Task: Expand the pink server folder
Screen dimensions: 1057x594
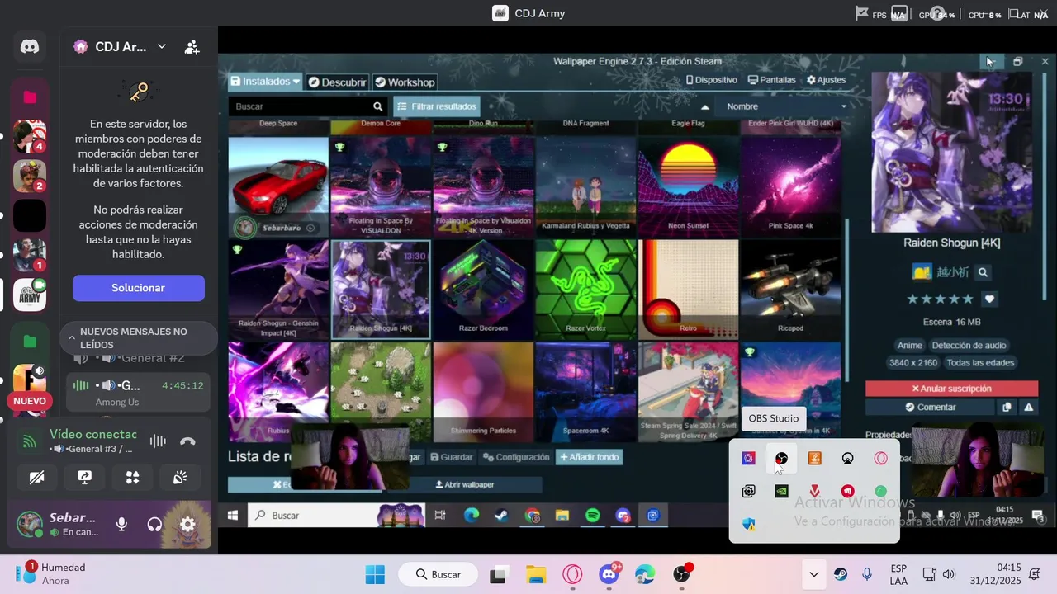Action: [30, 97]
